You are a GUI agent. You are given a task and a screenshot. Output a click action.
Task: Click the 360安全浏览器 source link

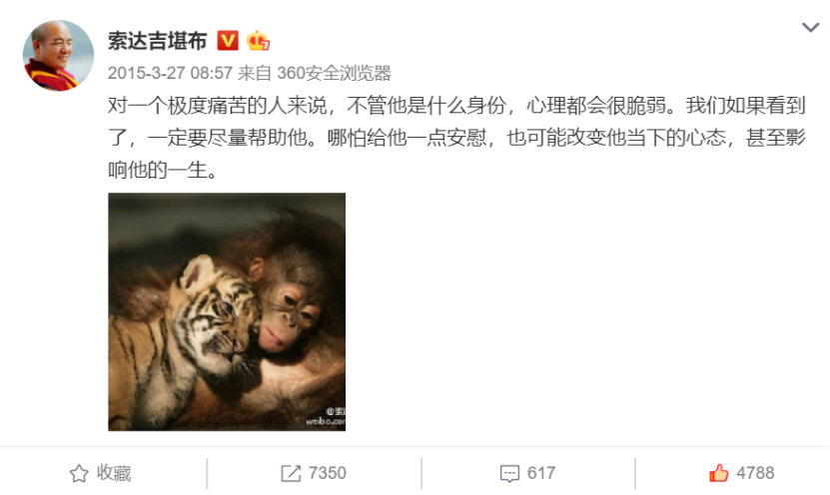pos(334,73)
